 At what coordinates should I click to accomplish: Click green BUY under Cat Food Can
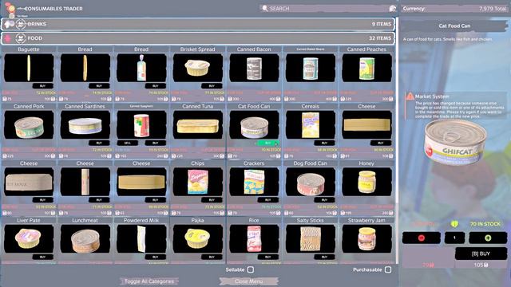(268, 143)
